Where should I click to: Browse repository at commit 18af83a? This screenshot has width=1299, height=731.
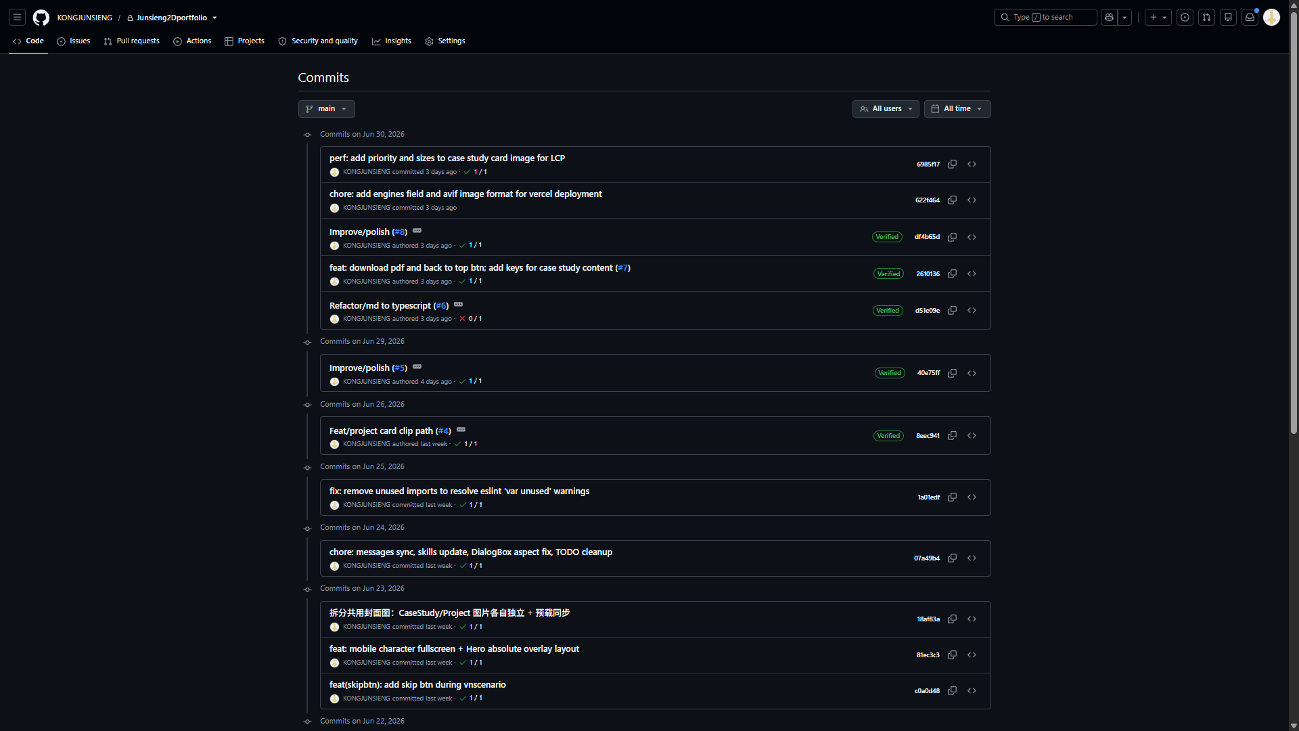(x=972, y=619)
